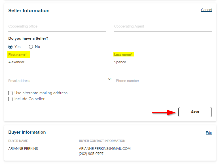Click the Seller Information heading
Viewport: 220px width, 164px height.
coord(29,11)
